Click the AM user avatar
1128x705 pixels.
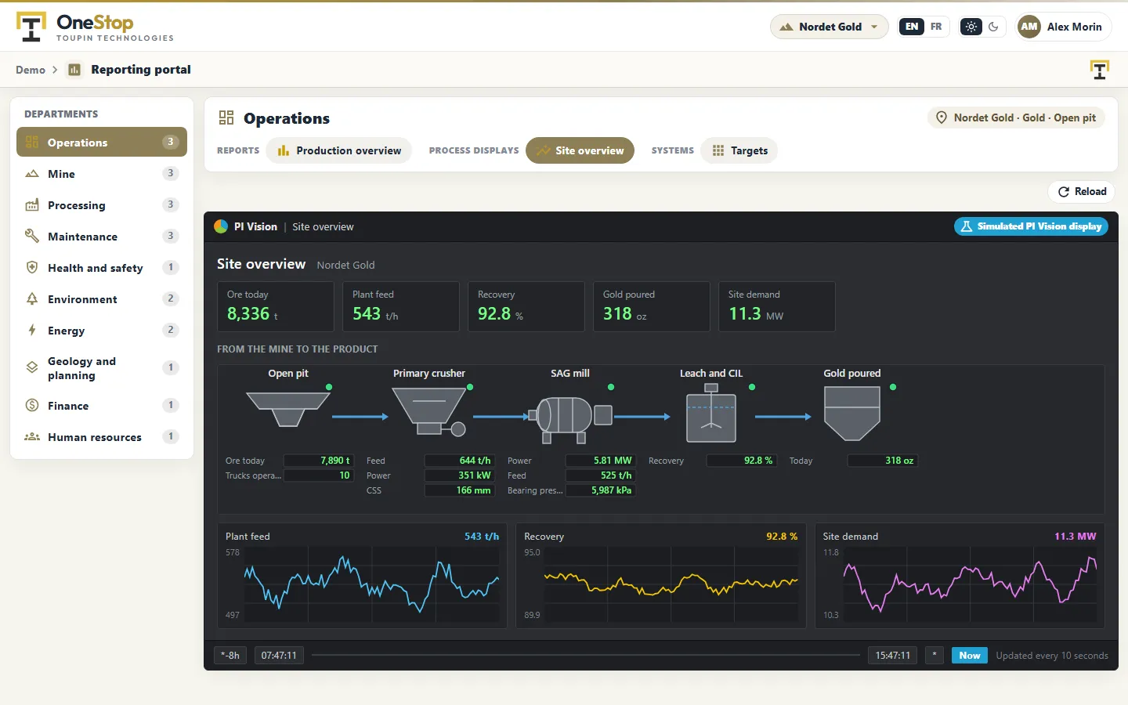pos(1029,27)
